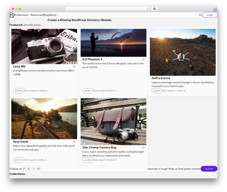The image size is (227, 192).
Task: Open the Syrp Genie thumbnail image
Action: pos(44,118)
